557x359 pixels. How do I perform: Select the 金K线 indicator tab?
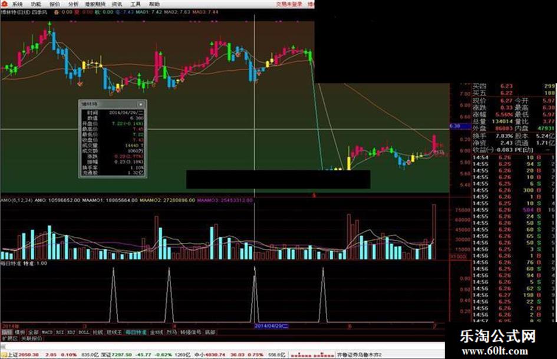point(156,332)
